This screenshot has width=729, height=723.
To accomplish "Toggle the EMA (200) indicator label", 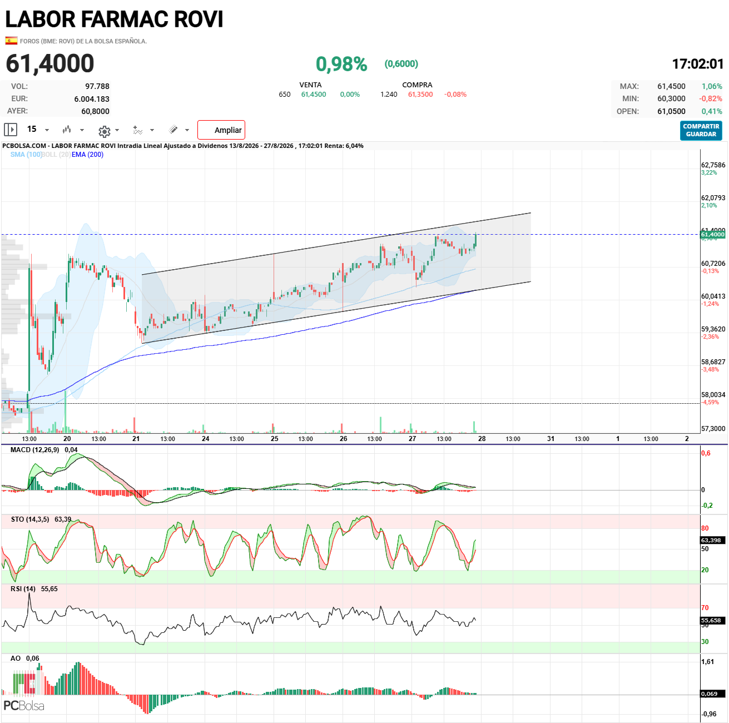I will pos(87,155).
